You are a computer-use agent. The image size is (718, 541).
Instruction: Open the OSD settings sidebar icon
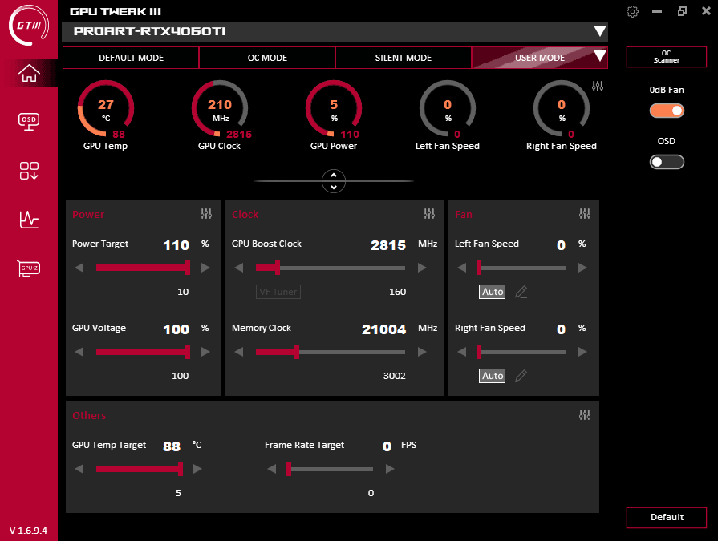(29, 122)
